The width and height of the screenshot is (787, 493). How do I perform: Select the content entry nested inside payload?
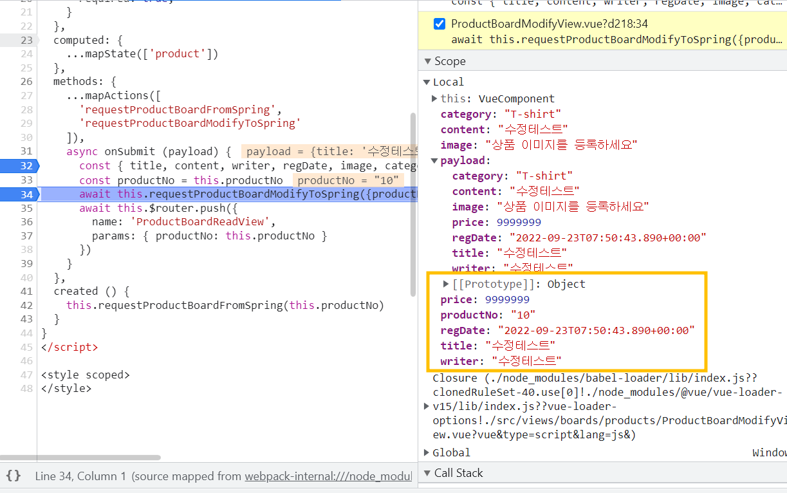point(515,191)
